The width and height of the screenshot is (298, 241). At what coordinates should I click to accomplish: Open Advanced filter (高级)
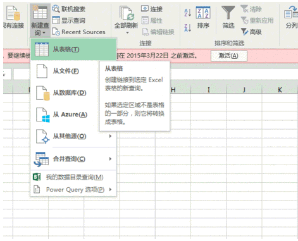pyautogui.click(x=251, y=32)
